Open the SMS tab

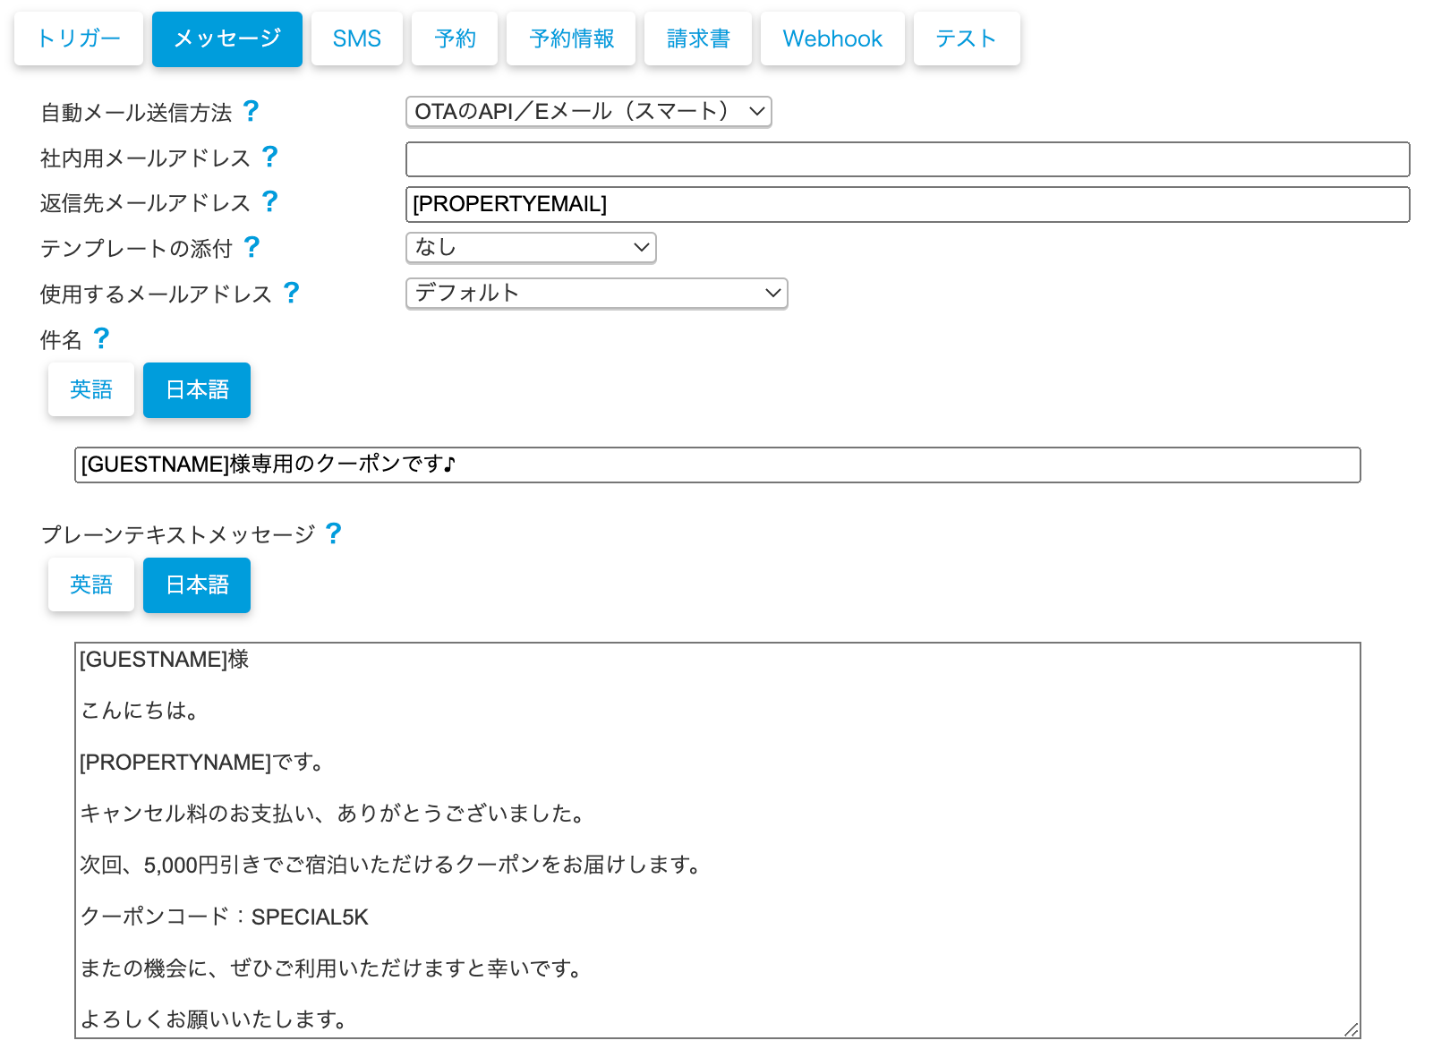356,38
